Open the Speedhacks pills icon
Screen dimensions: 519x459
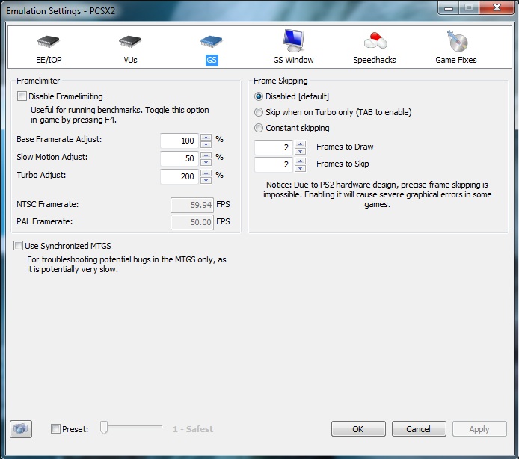[x=375, y=40]
